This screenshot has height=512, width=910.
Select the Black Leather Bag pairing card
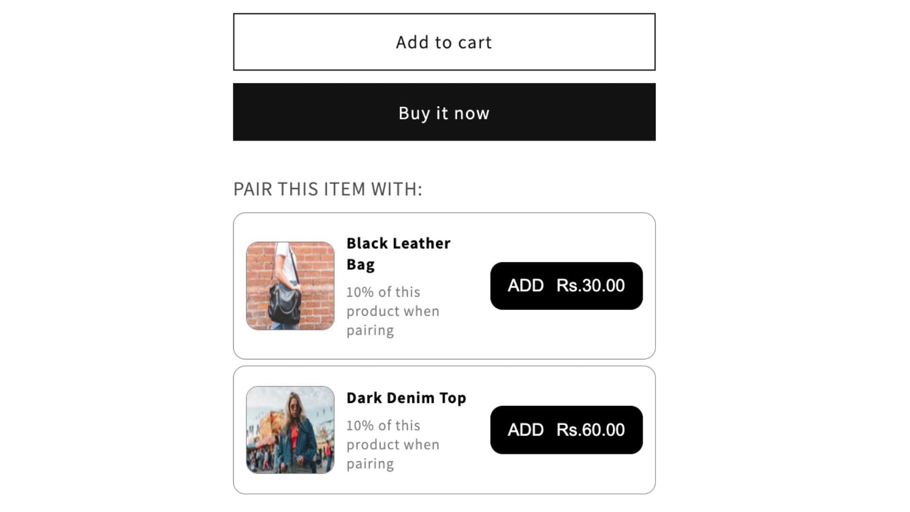444,285
